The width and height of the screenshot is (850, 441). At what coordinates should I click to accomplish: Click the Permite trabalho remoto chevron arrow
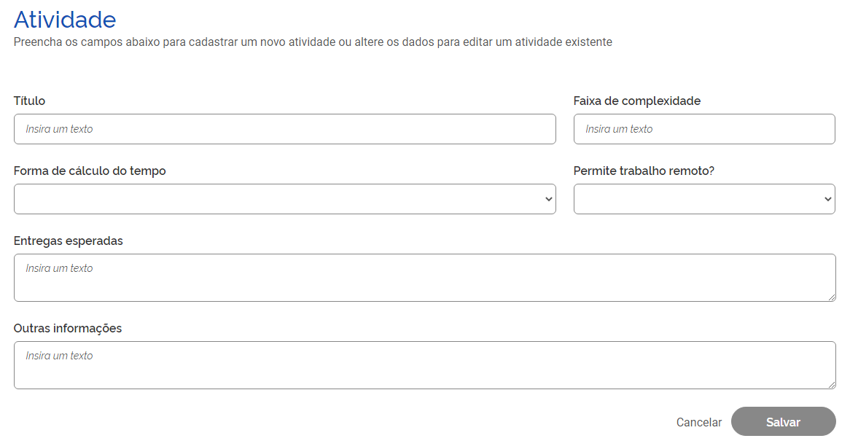[828, 199]
